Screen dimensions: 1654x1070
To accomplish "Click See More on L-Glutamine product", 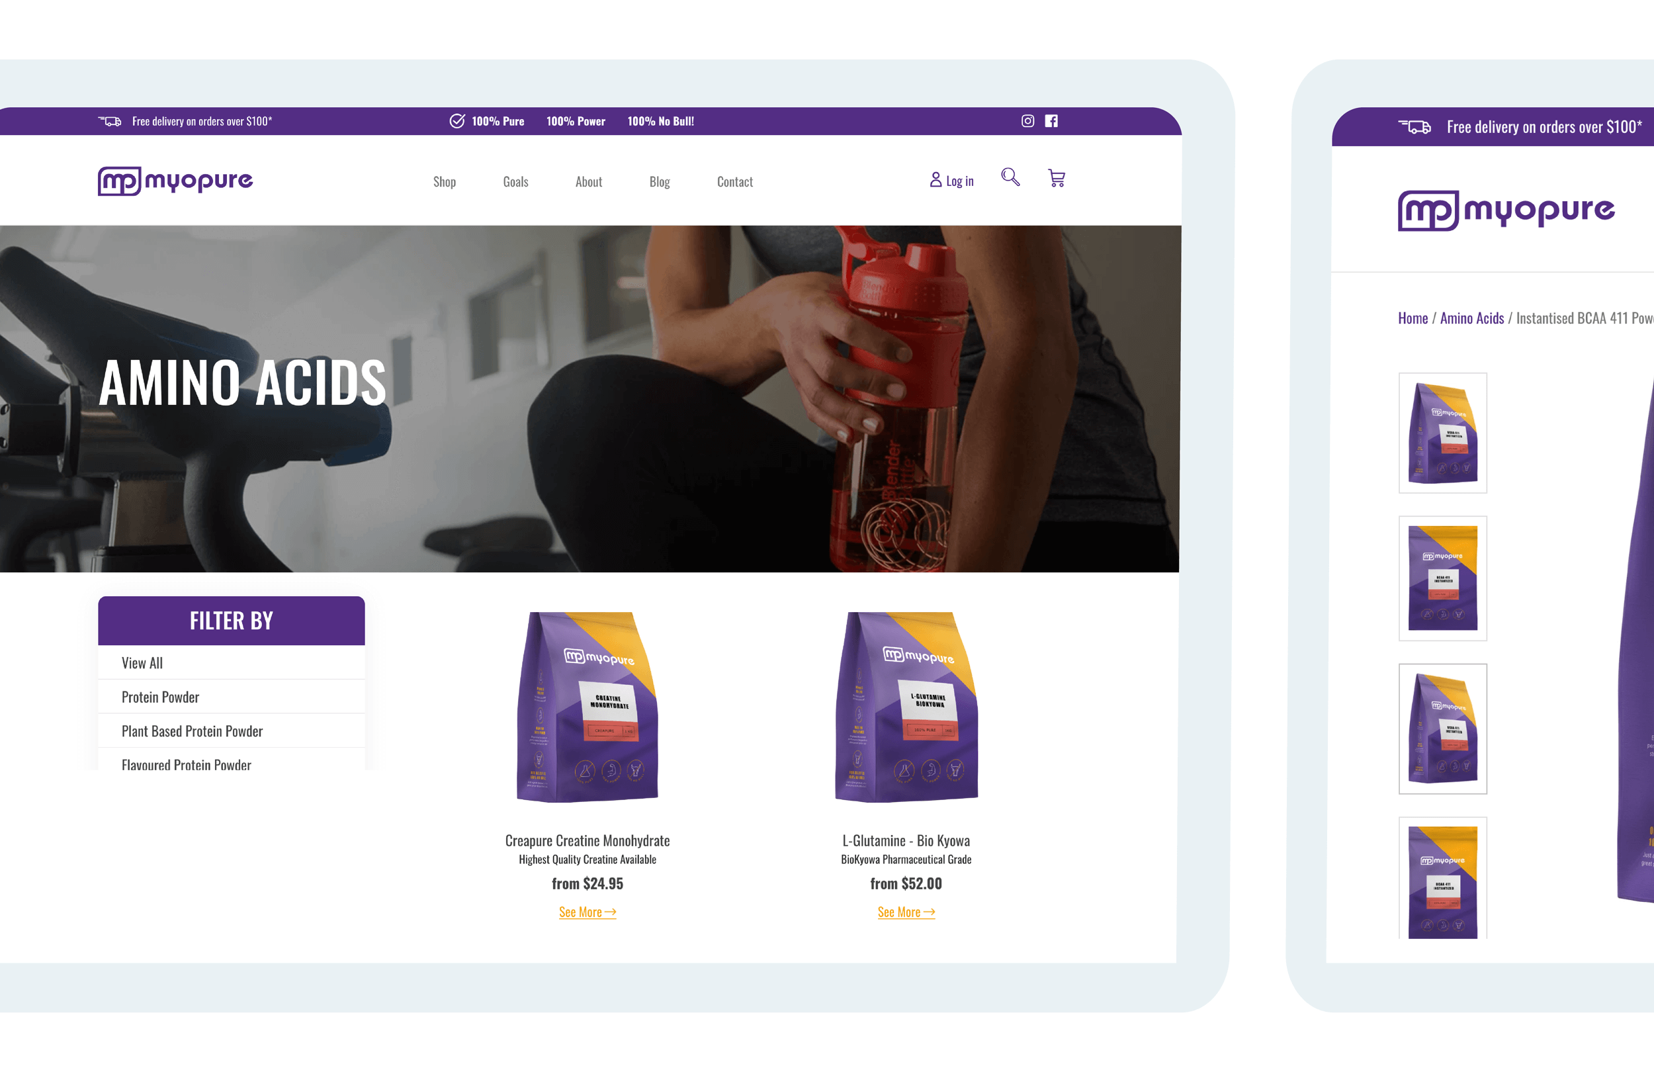I will [905, 911].
